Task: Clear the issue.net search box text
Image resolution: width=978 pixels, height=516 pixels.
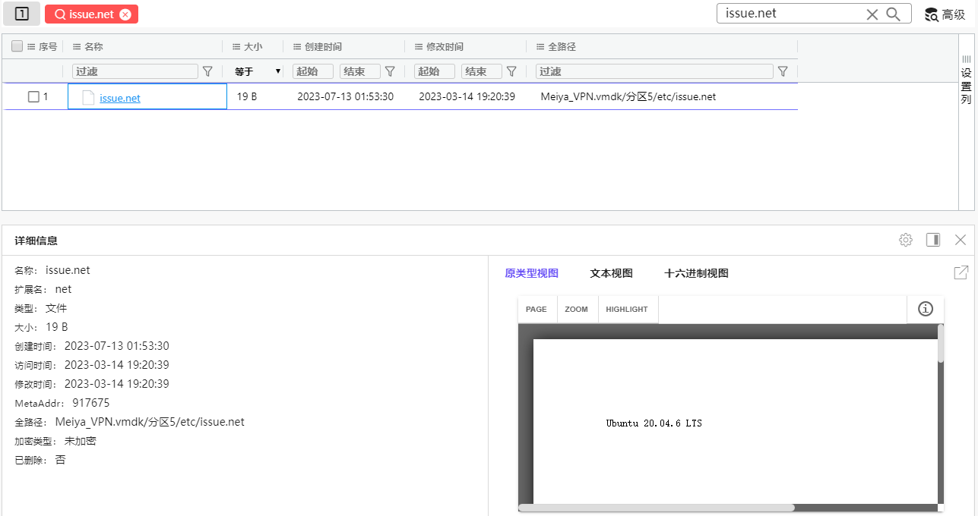Action: tap(872, 14)
